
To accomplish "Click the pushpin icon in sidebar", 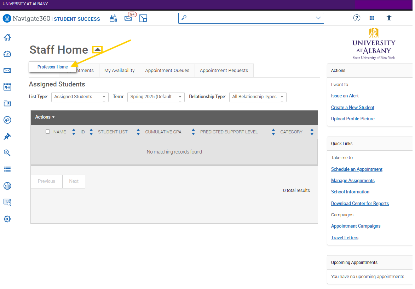I will pos(7,137).
